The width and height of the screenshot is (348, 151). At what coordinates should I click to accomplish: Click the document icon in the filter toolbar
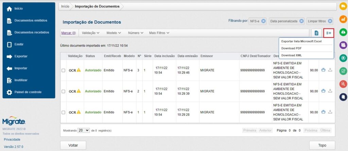(x=316, y=33)
